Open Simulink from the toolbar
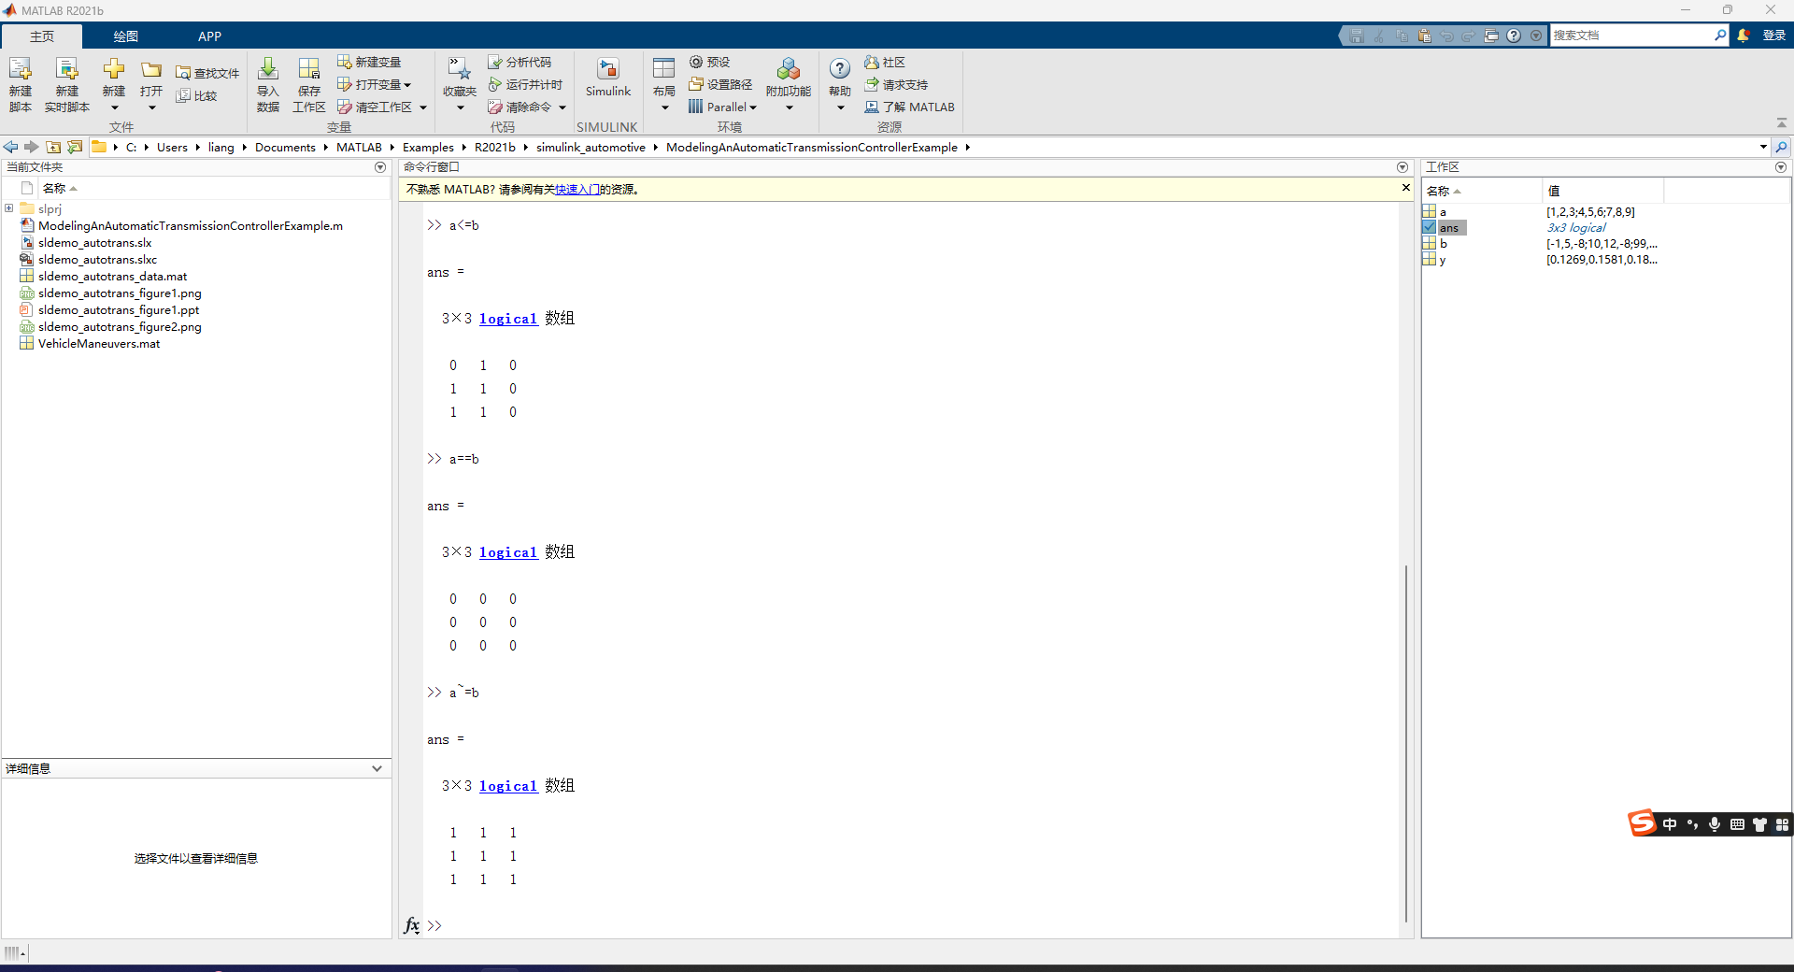 click(x=608, y=78)
